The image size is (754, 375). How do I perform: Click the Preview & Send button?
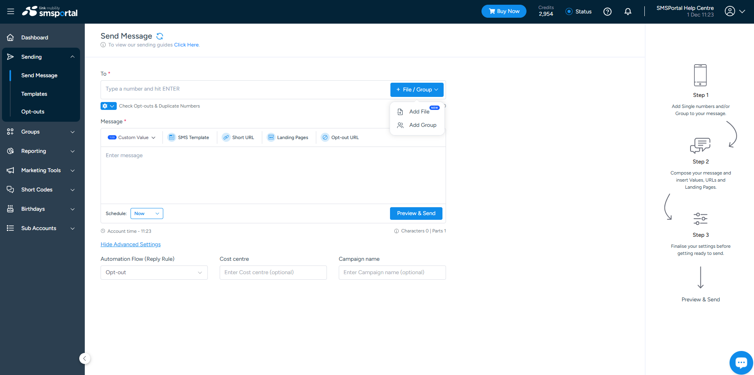(416, 213)
